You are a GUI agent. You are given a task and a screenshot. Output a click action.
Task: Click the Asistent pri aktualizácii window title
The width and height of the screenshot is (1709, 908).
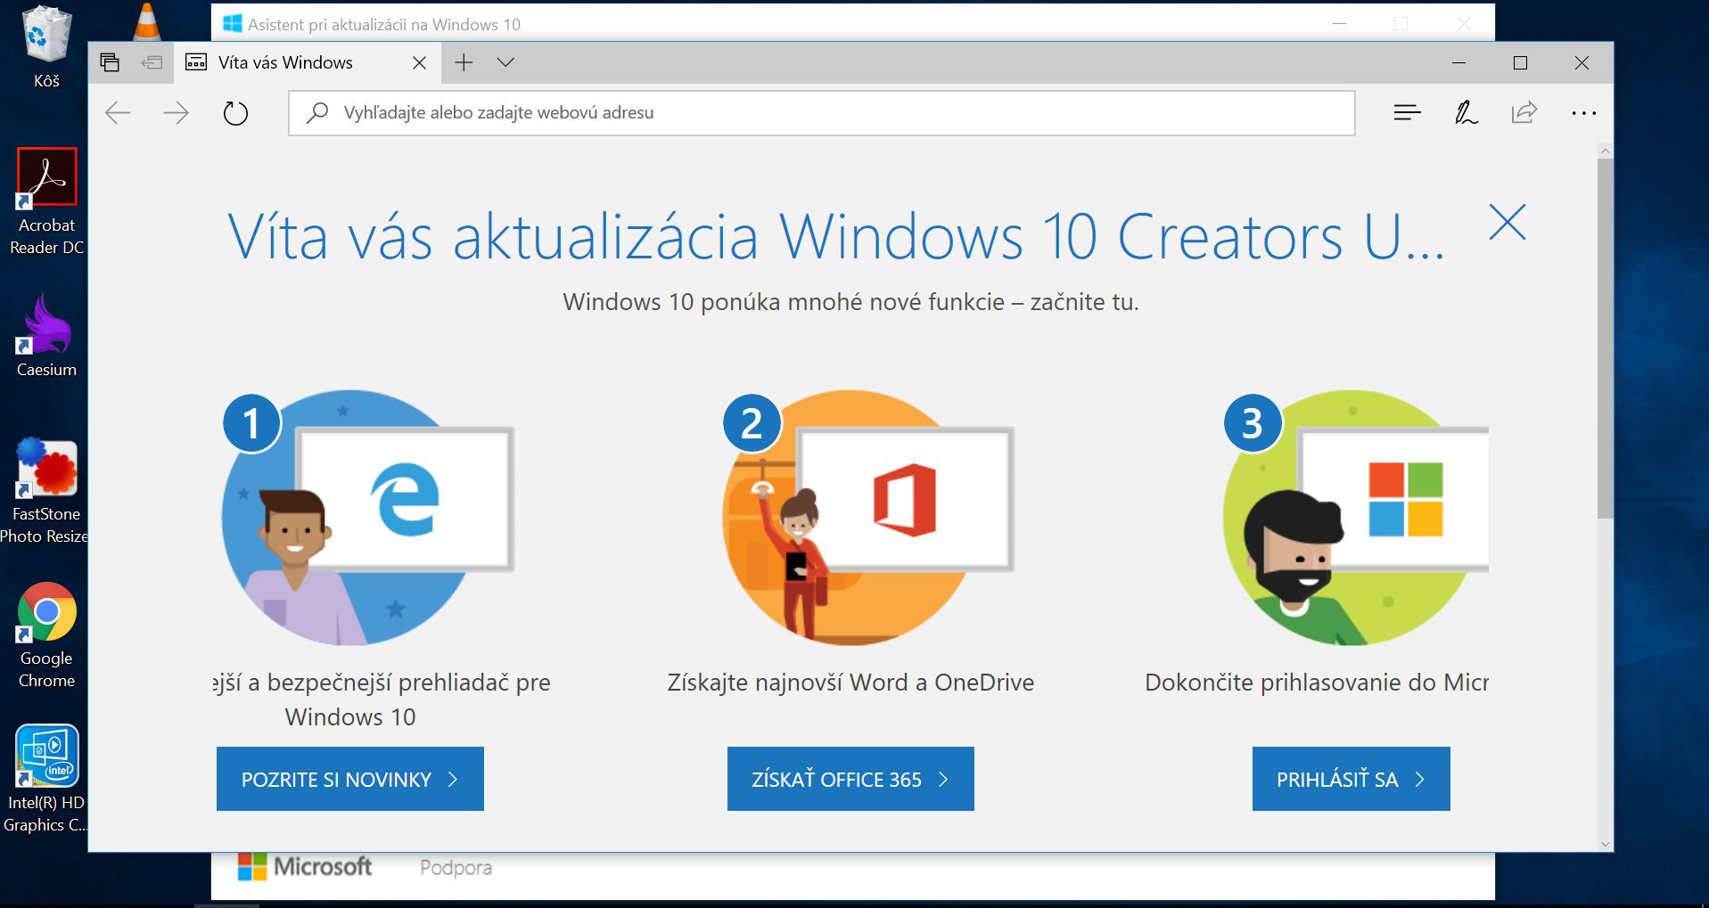[x=384, y=24]
